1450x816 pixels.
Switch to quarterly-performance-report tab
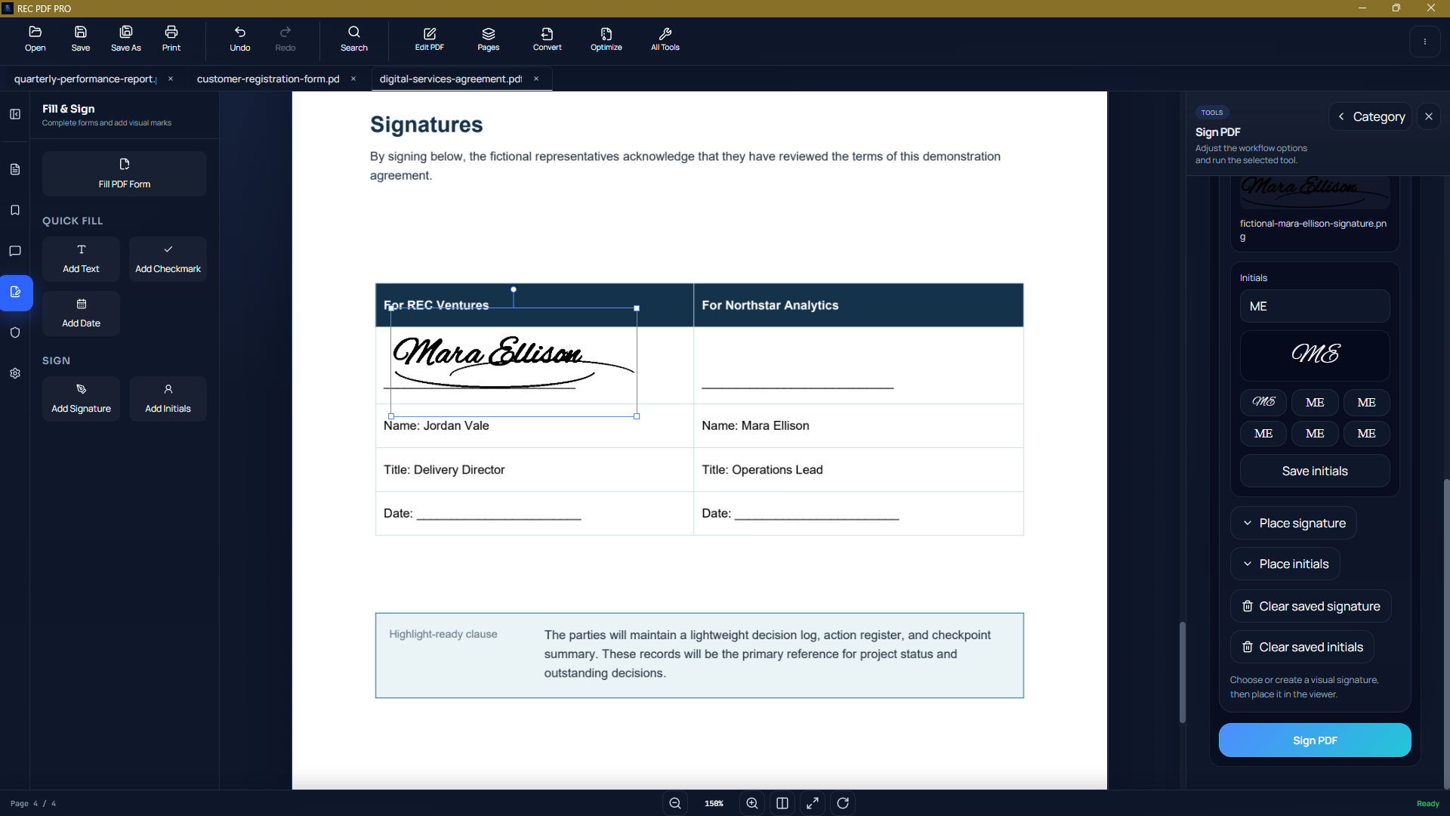tap(85, 79)
